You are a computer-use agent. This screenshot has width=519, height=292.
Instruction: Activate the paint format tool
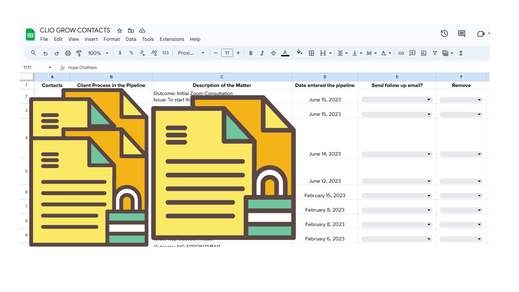tap(79, 53)
